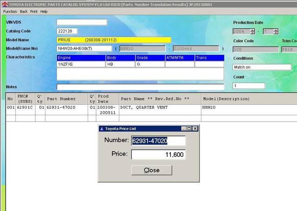Select grade value G

(150, 64)
